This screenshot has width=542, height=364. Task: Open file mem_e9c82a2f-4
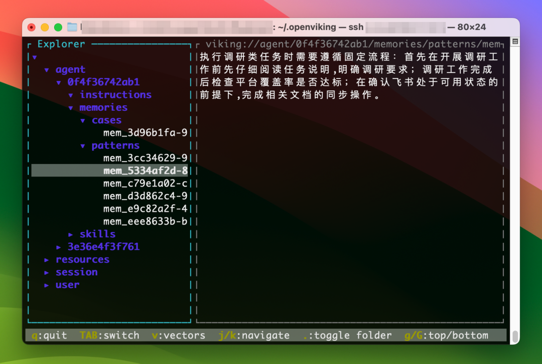(x=145, y=209)
